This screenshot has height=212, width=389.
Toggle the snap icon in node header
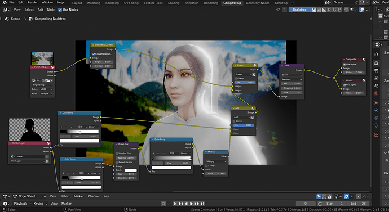[347, 10]
